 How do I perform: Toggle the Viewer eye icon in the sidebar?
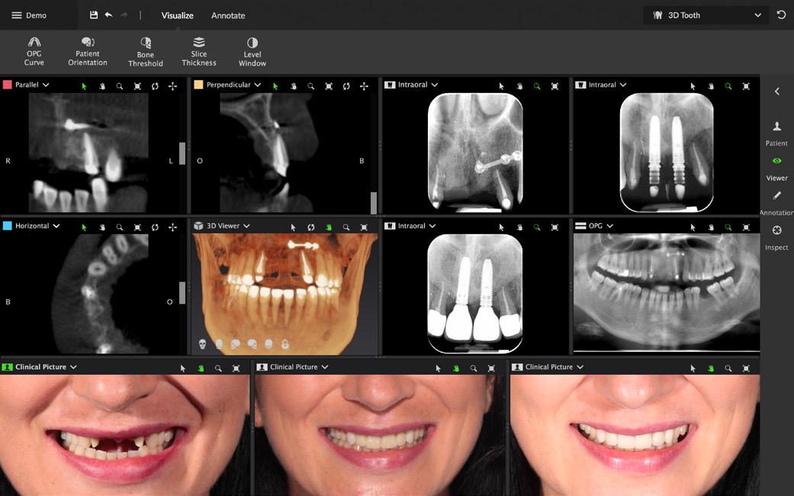776,161
